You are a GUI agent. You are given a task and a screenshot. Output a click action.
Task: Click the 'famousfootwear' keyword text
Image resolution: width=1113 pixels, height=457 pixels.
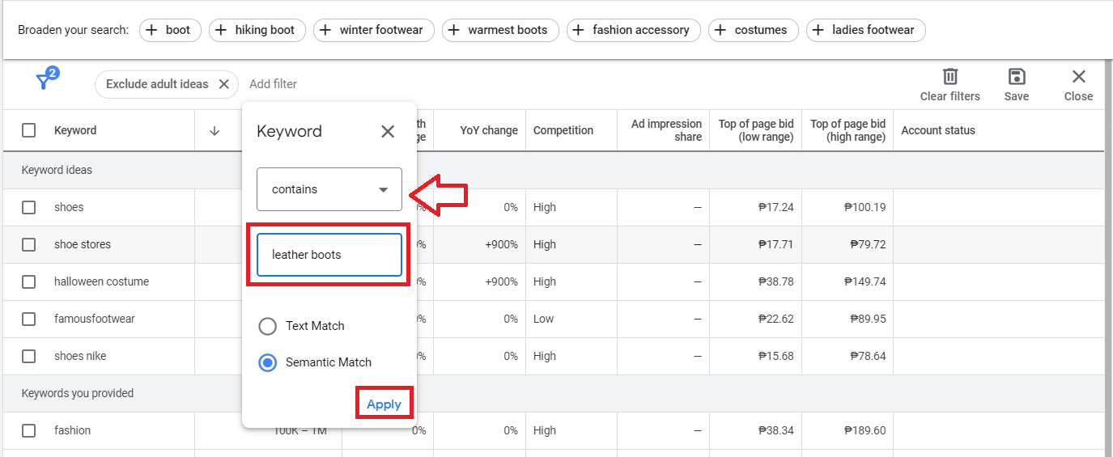click(95, 319)
